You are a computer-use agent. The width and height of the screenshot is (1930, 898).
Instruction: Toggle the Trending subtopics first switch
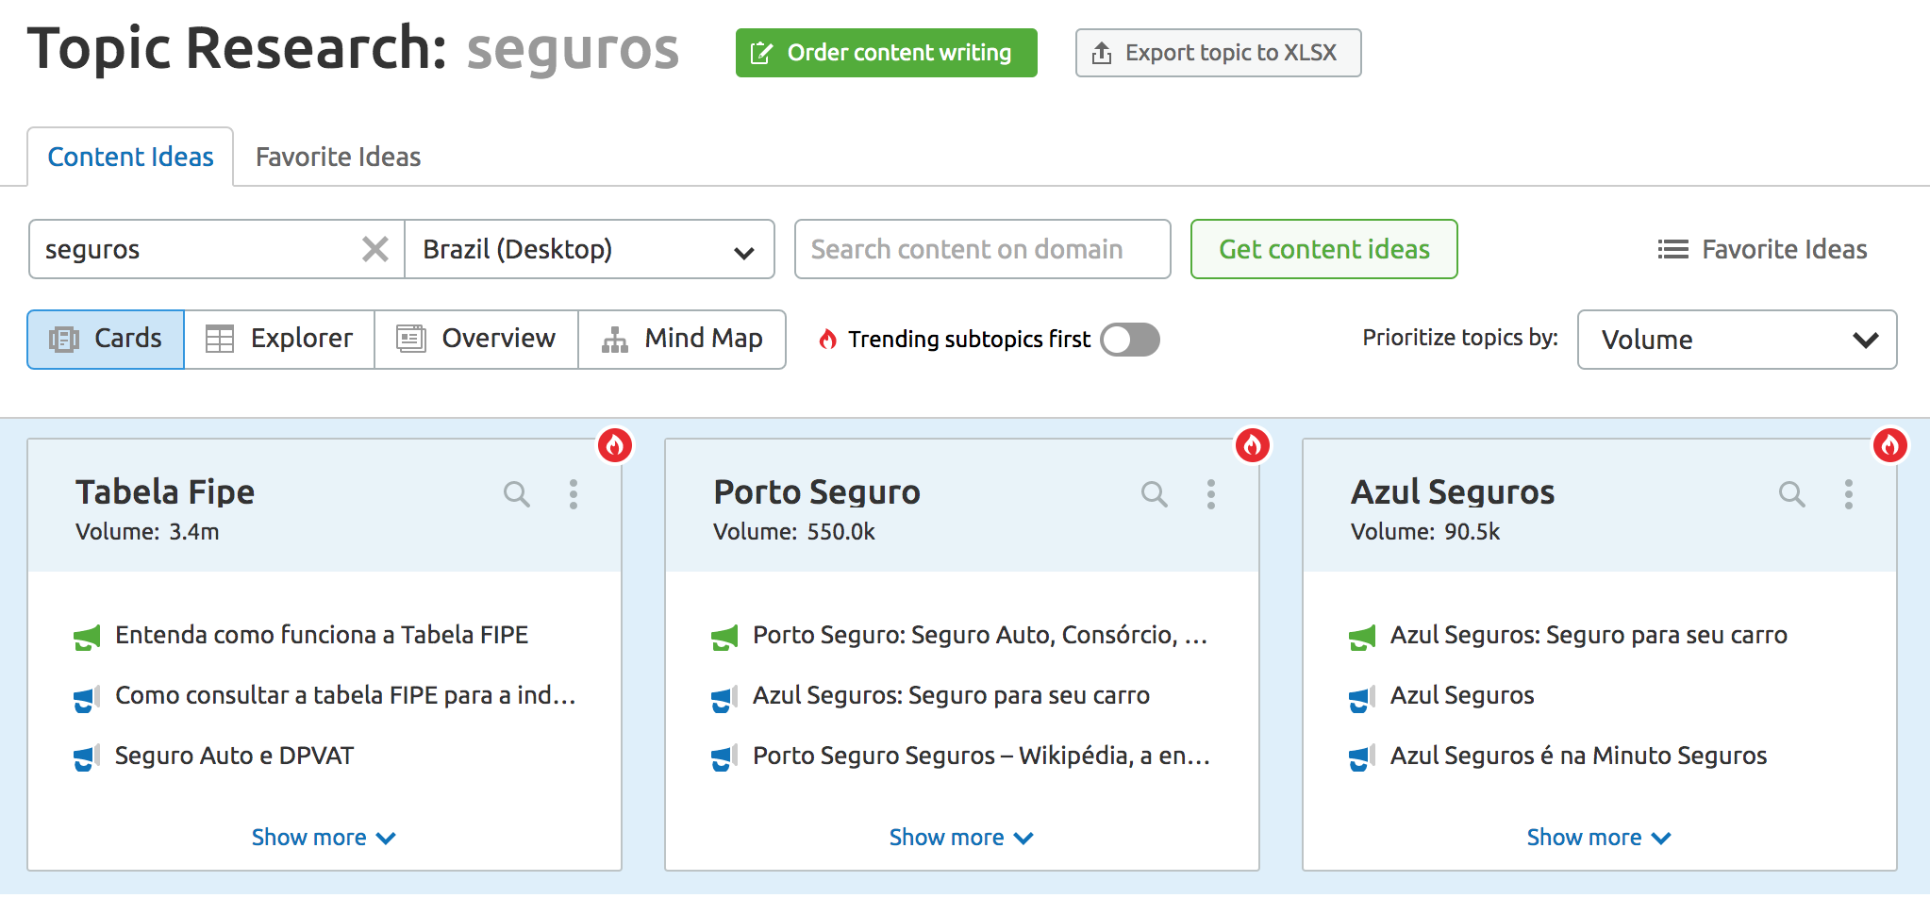[x=1130, y=340]
